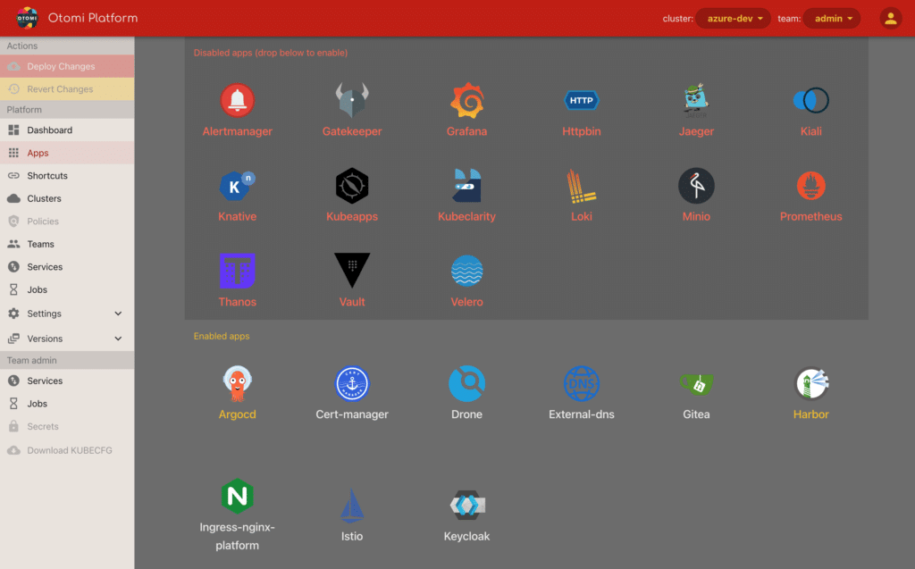The image size is (915, 569).
Task: Open the Argocd app icon
Action: [237, 383]
